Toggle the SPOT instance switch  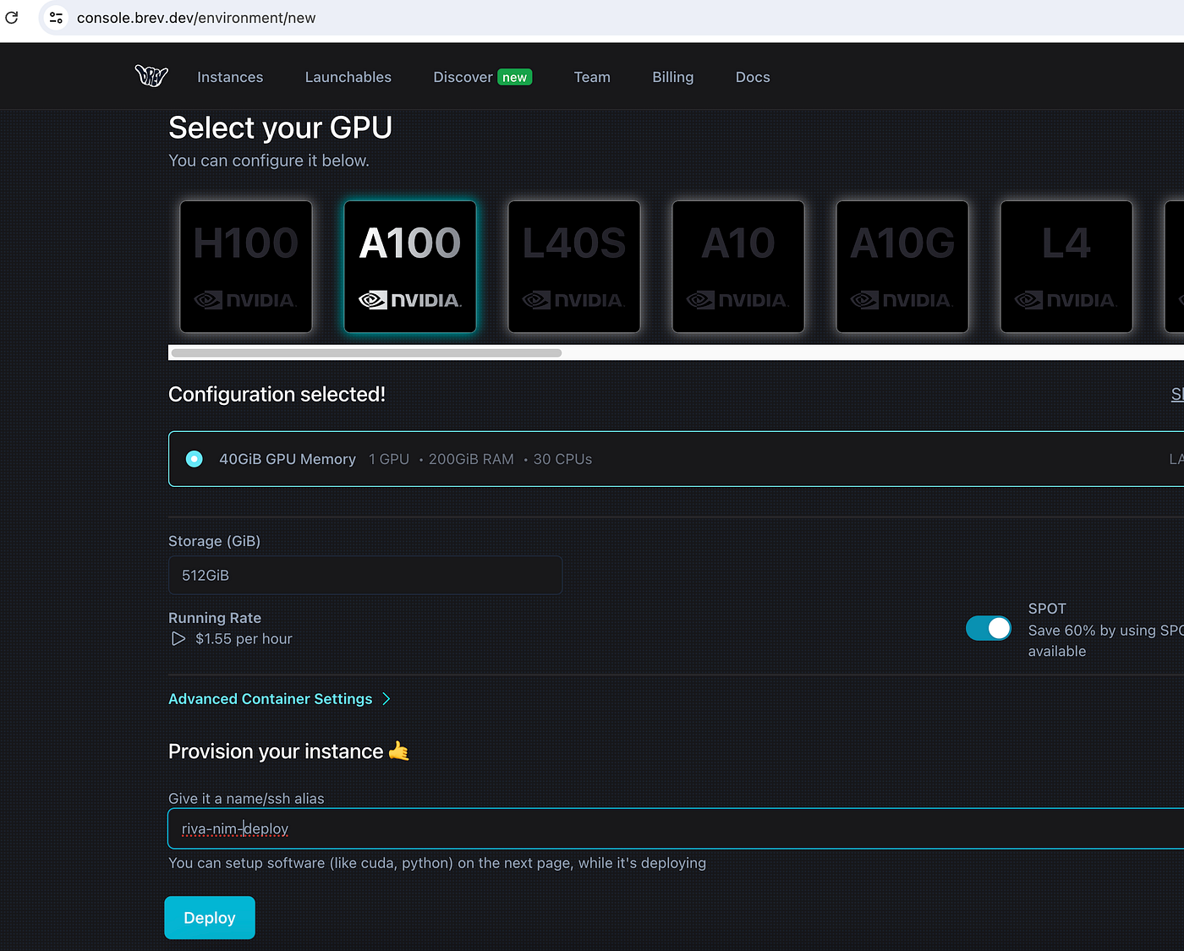989,628
